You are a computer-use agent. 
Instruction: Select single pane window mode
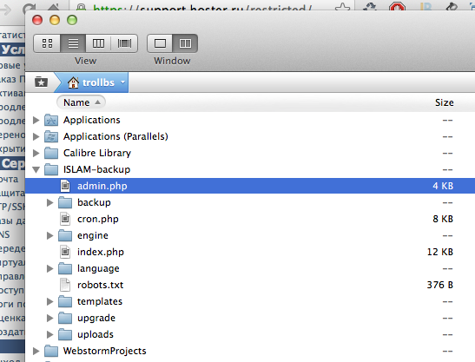coord(160,43)
